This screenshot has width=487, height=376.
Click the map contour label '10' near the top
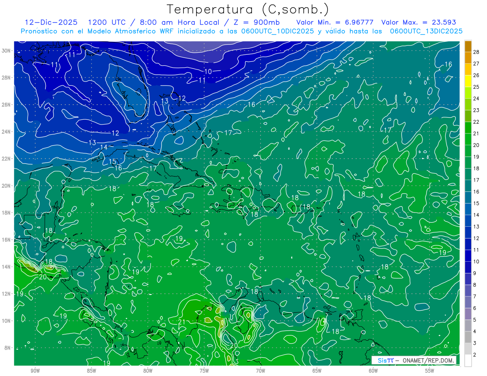coord(208,72)
